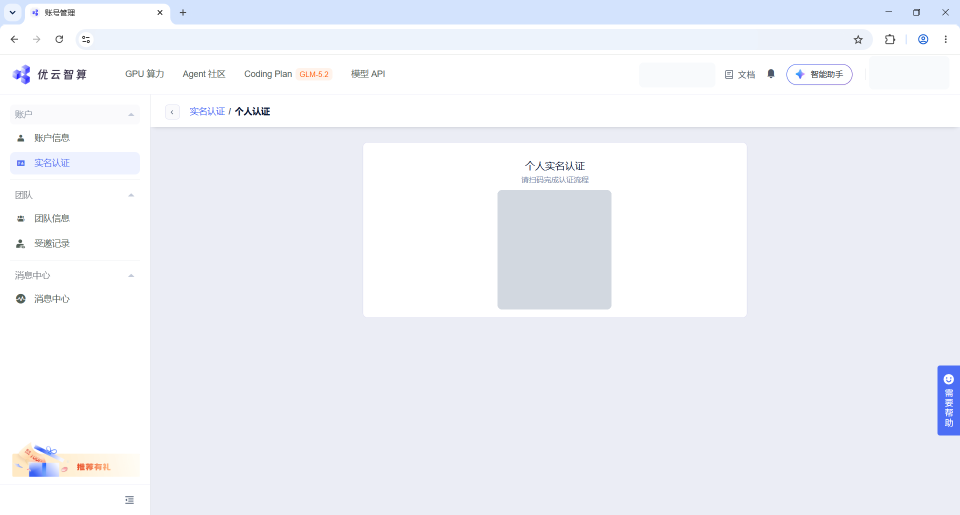Click the browser back arrow
The height and width of the screenshot is (515, 960).
(x=14, y=39)
